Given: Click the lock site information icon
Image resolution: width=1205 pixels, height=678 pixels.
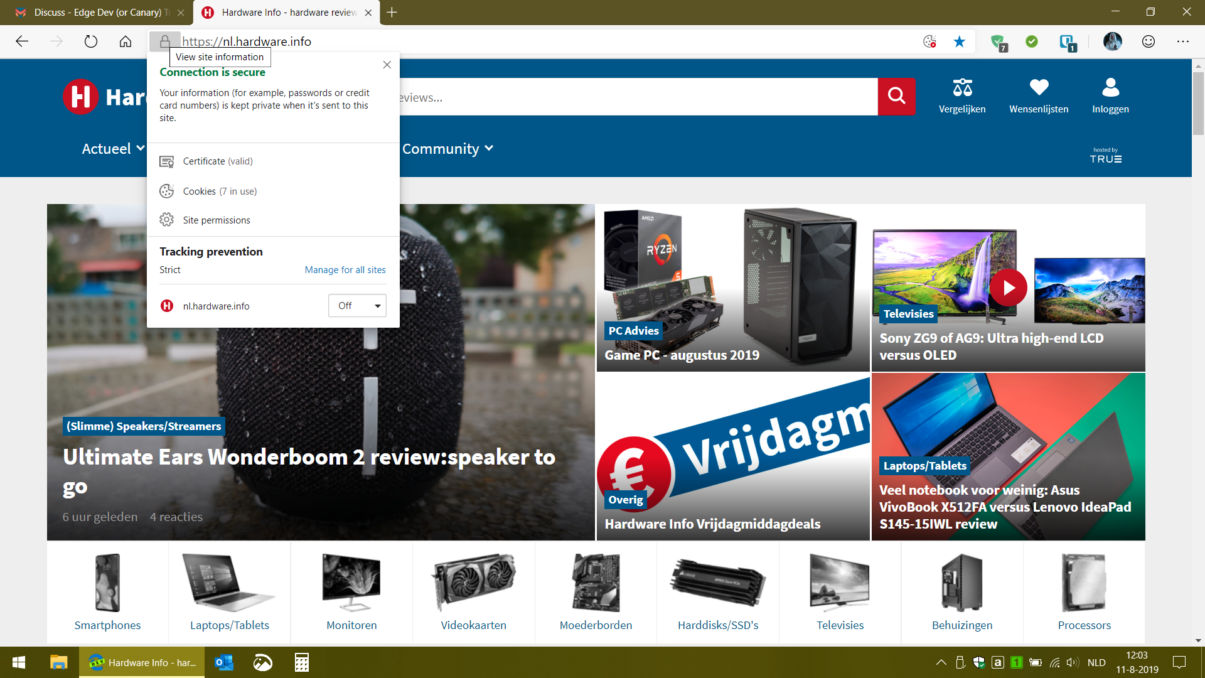Looking at the screenshot, I should click(164, 41).
